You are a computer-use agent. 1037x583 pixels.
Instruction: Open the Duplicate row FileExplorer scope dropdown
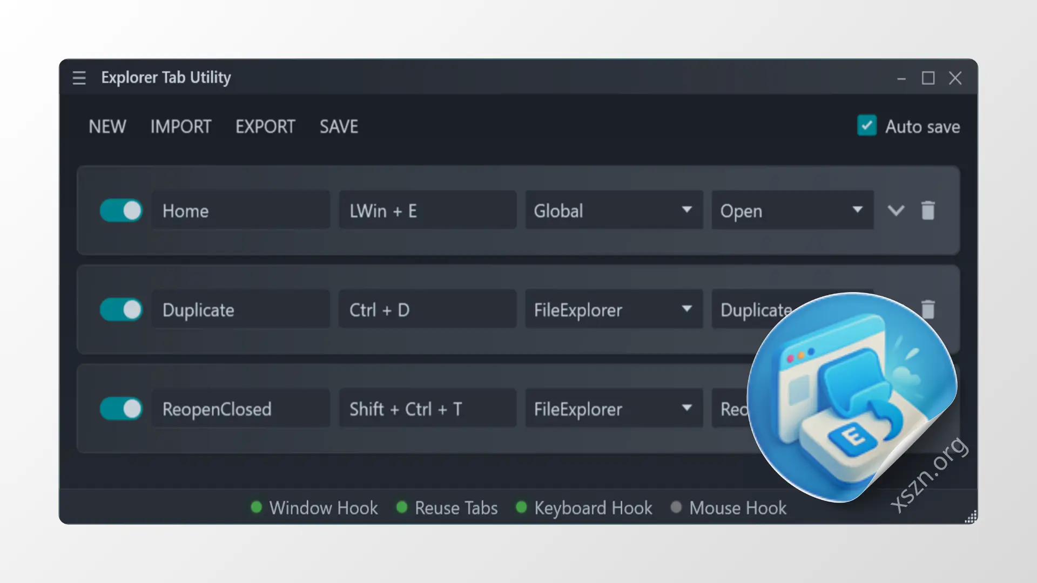tap(614, 309)
